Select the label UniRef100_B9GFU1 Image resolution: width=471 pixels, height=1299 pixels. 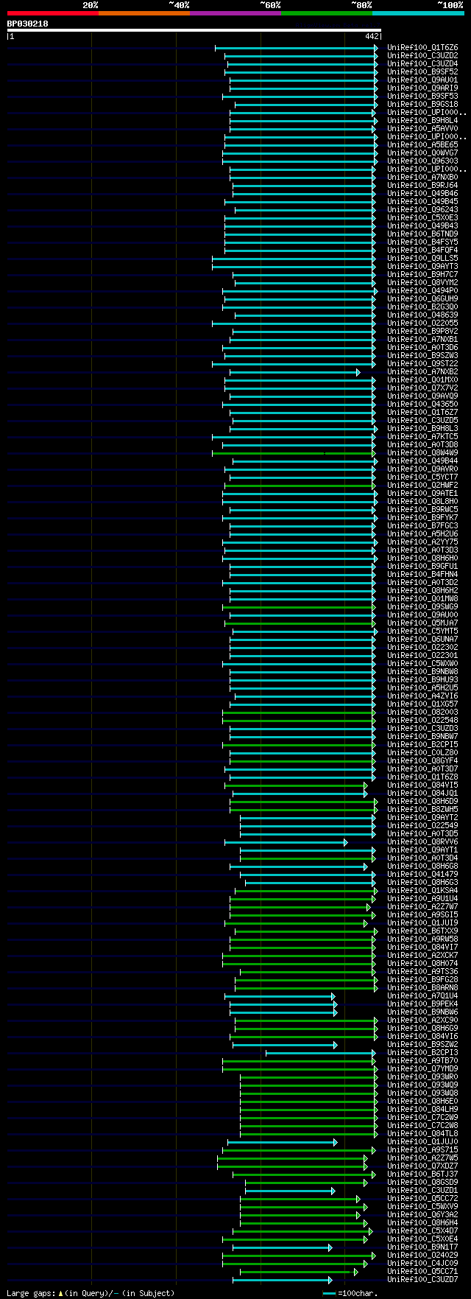pos(422,566)
